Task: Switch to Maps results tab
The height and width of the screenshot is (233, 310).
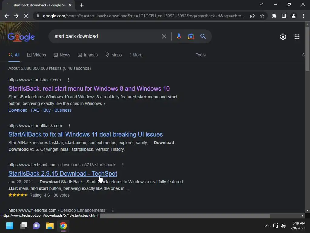Action: point(114,55)
